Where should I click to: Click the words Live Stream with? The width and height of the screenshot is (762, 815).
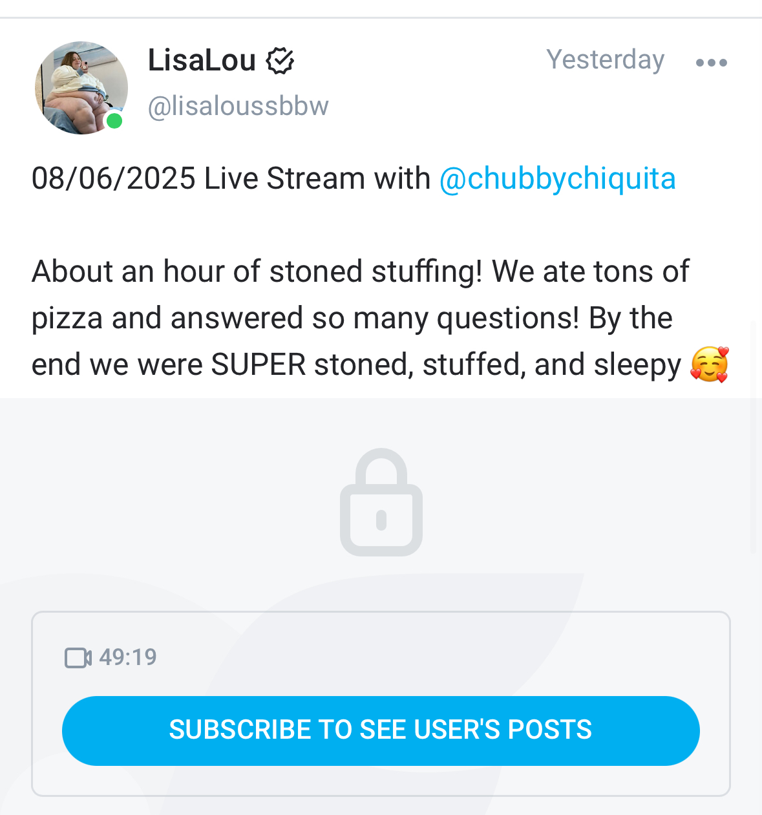pyautogui.click(x=317, y=179)
